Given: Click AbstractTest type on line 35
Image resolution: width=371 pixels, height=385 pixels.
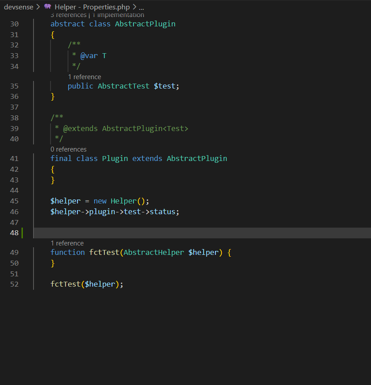Looking at the screenshot, I should coord(123,86).
